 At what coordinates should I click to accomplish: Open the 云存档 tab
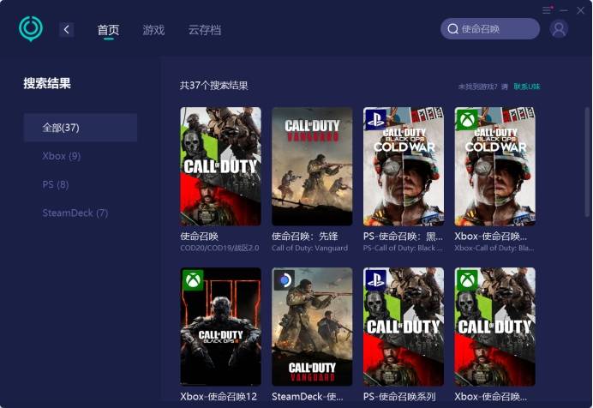click(x=205, y=30)
